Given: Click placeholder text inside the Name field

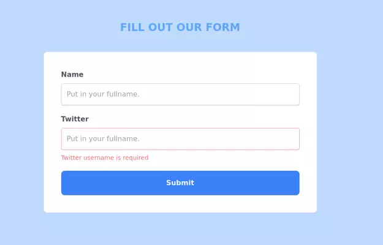Looking at the screenshot, I should tap(103, 94).
